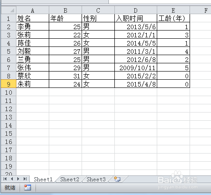Click 工龄 value 3 in 张莉 row
The width and height of the screenshot is (211, 195).
tap(174, 35)
